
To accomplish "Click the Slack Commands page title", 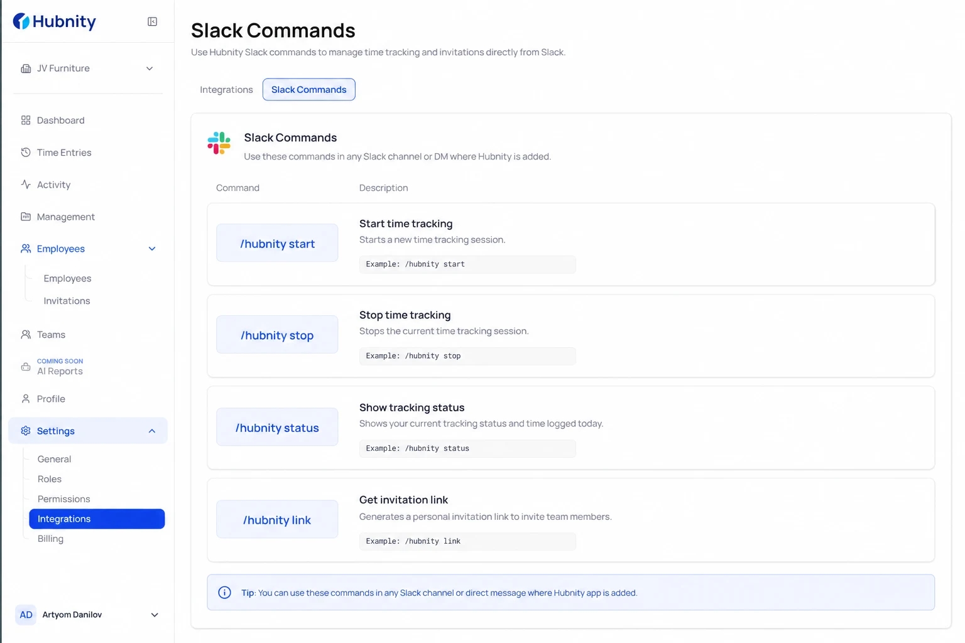I will pyautogui.click(x=273, y=30).
